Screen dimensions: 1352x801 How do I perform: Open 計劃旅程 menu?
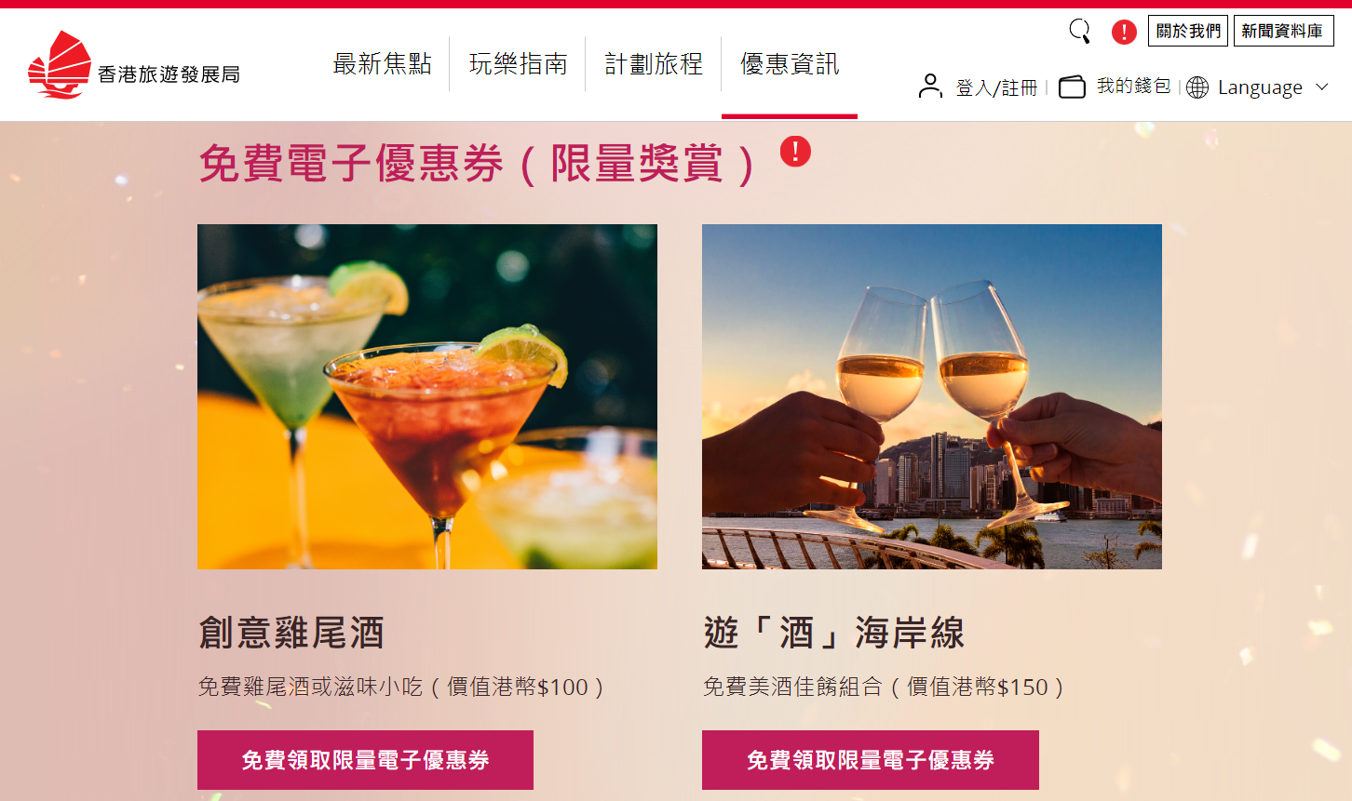tap(654, 64)
